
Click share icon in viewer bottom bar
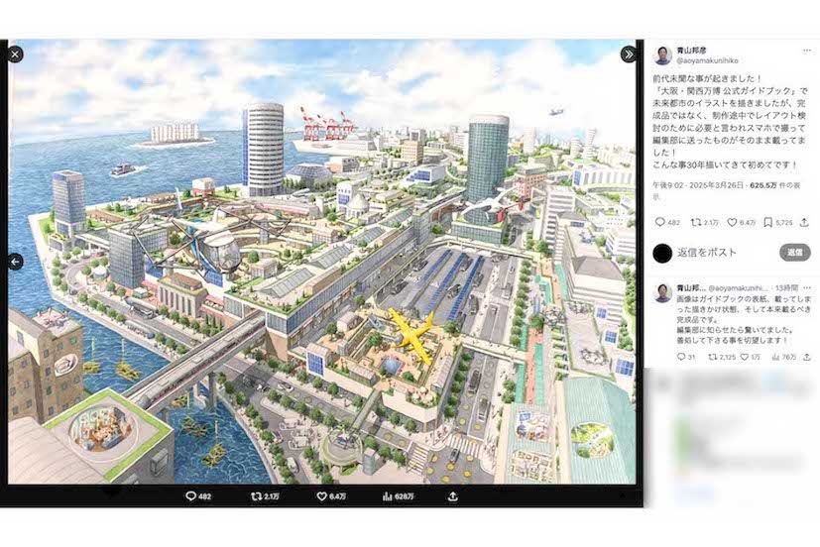point(453,496)
